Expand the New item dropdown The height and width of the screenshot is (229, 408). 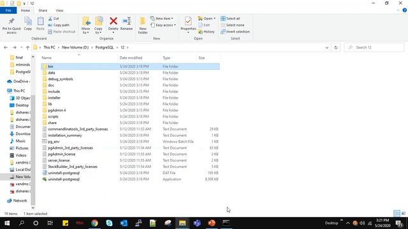coord(162,18)
